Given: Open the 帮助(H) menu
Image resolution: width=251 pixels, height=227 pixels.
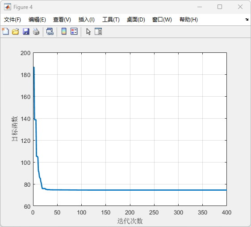Looking at the screenshot, I should click(x=188, y=20).
